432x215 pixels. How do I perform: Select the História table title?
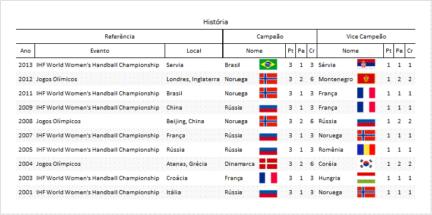pos(216,22)
